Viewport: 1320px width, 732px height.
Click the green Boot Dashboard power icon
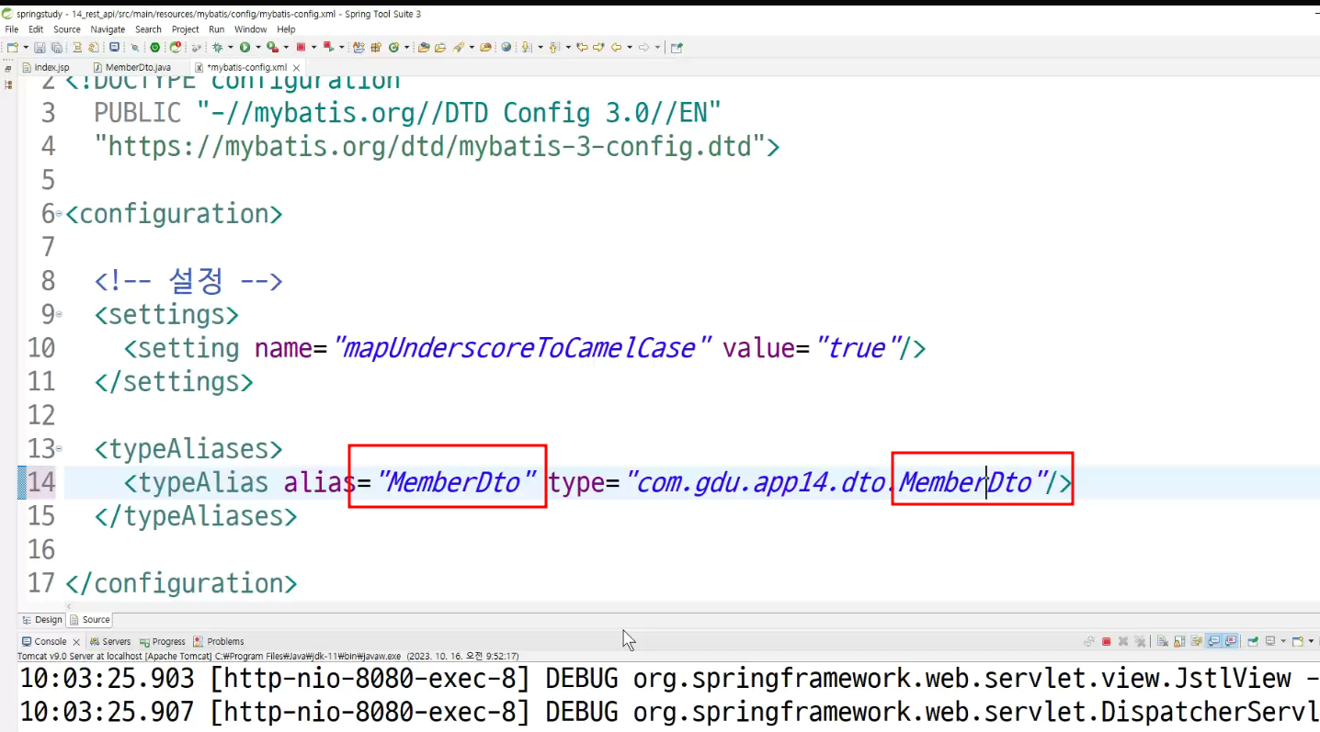point(154,48)
